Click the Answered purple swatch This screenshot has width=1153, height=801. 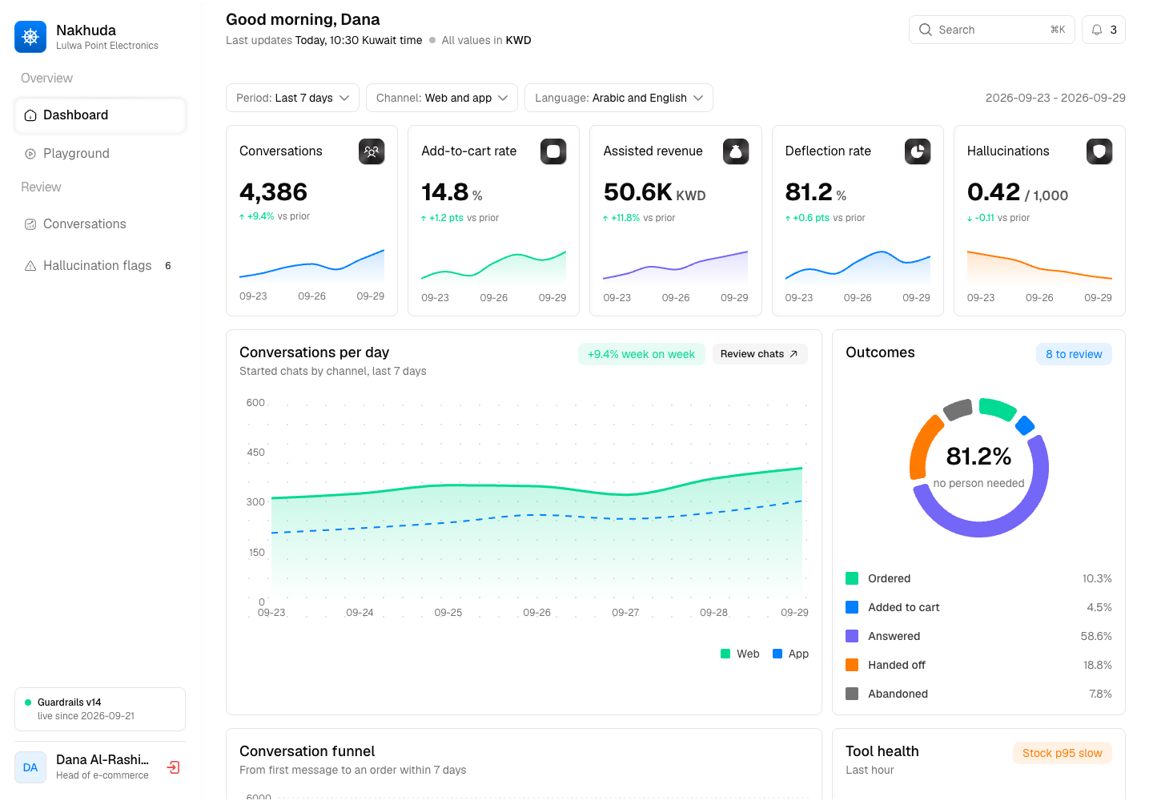click(x=852, y=636)
